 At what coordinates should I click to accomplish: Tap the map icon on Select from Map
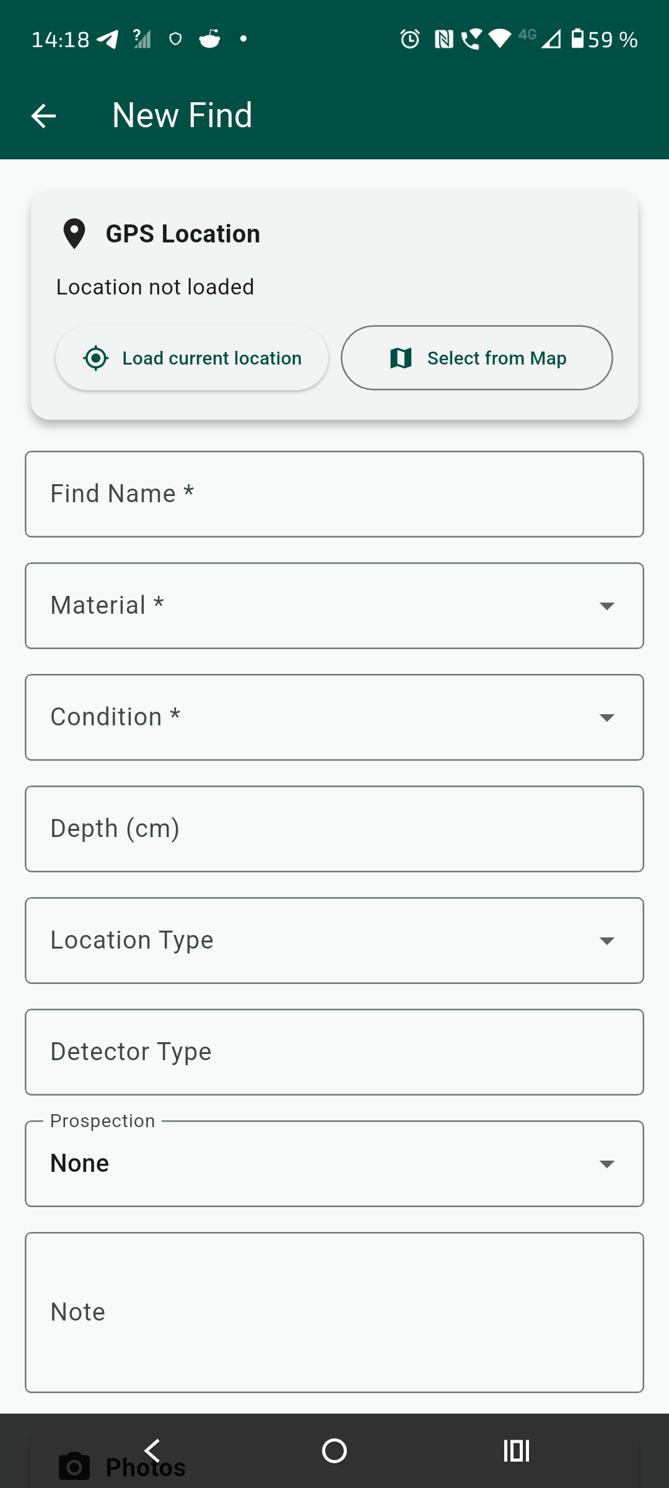pyautogui.click(x=401, y=358)
